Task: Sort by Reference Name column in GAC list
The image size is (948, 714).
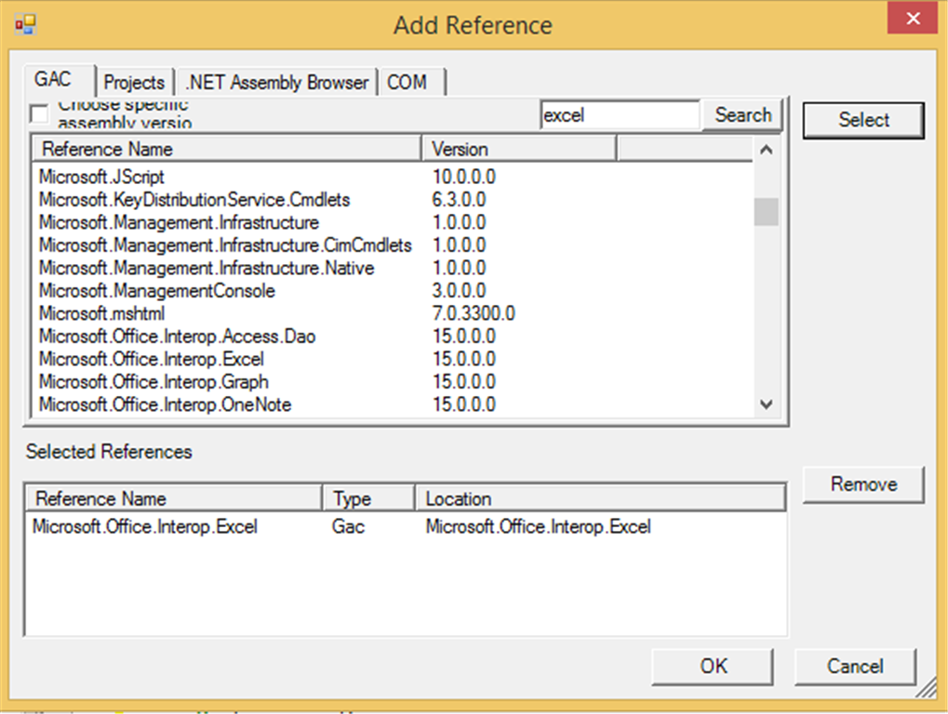Action: [x=226, y=149]
